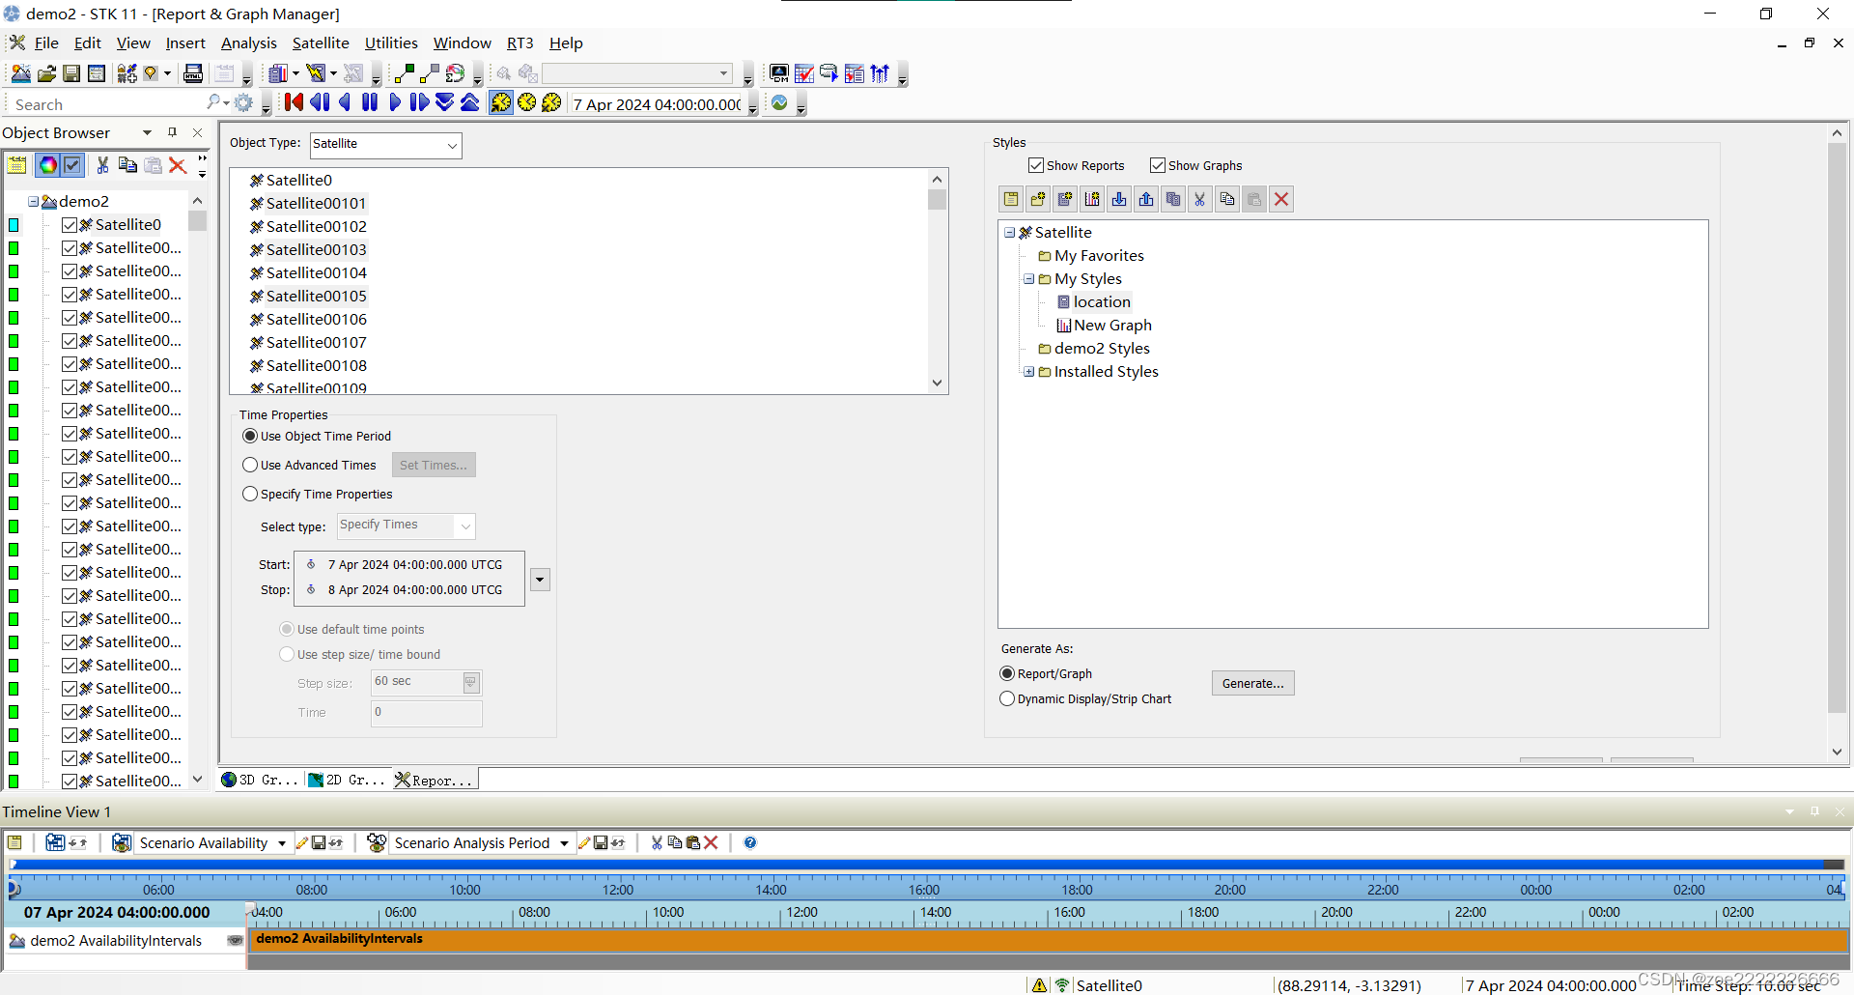Click the blue color swatch beside Satellite0
The height and width of the screenshot is (995, 1854).
14,225
